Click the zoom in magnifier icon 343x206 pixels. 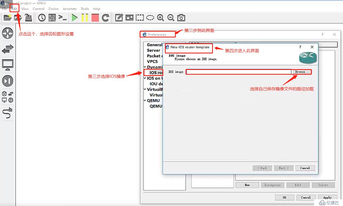click(x=160, y=18)
